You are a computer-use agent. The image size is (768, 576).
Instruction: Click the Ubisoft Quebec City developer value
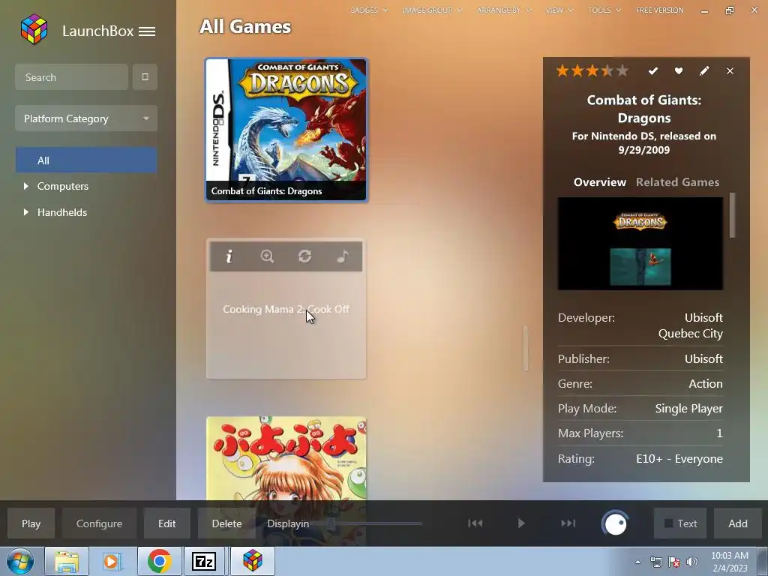[691, 325]
